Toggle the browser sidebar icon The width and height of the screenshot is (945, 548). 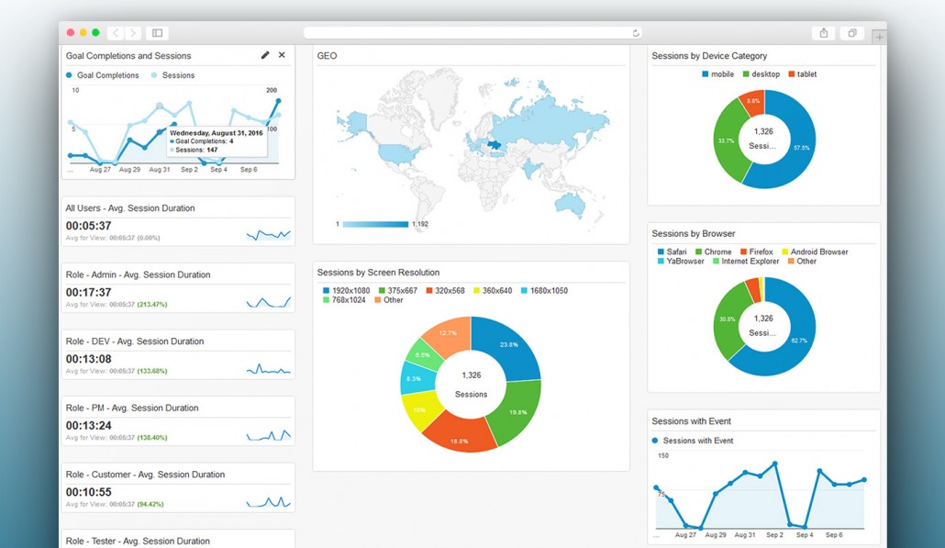157,32
